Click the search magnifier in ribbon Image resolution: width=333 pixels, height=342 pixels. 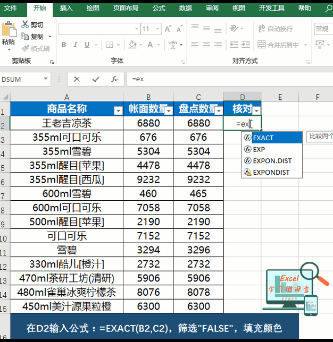(328, 8)
